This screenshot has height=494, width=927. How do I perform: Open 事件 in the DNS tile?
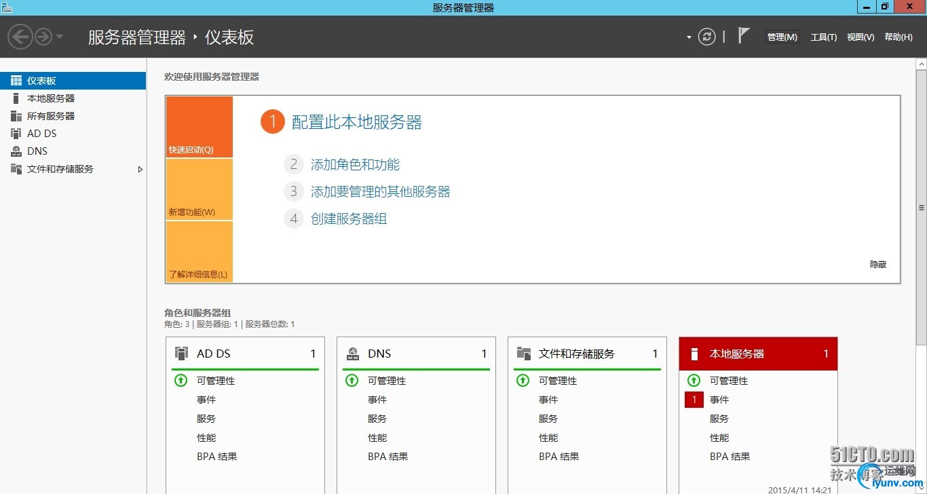377,400
